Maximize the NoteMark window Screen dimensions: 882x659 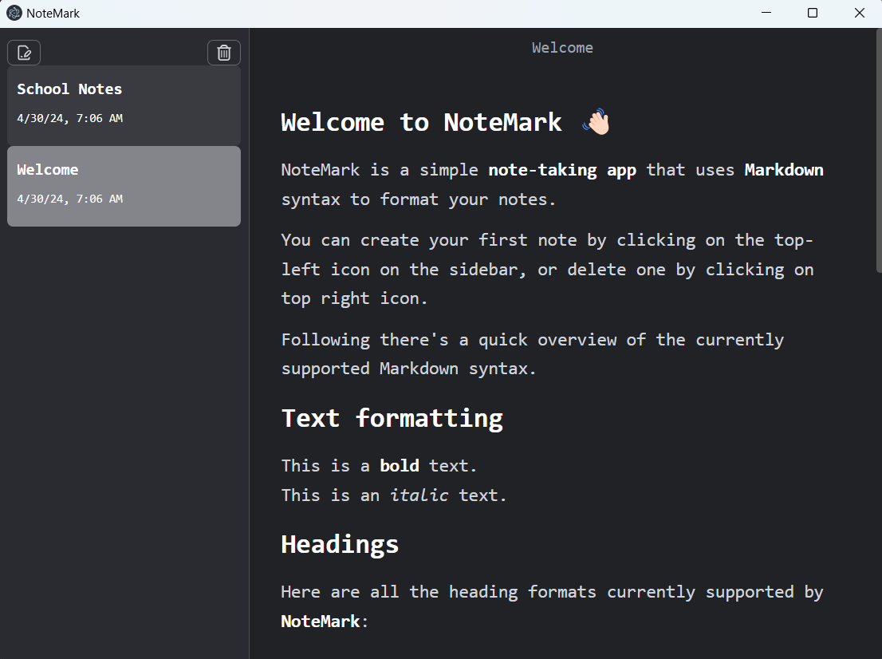813,13
